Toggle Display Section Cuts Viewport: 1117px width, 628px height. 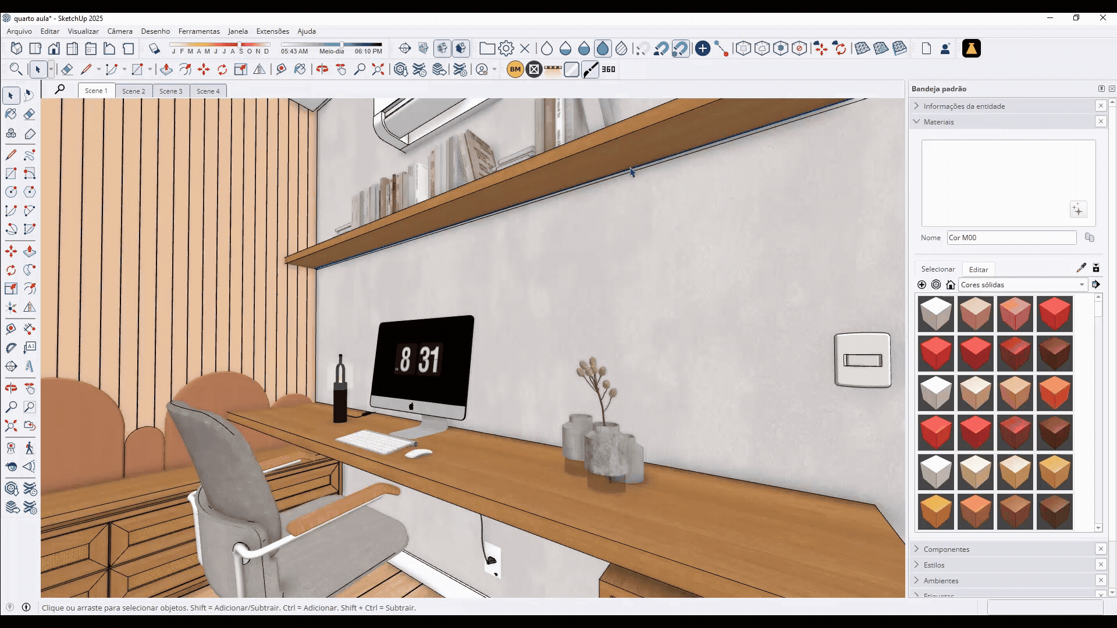click(x=442, y=48)
